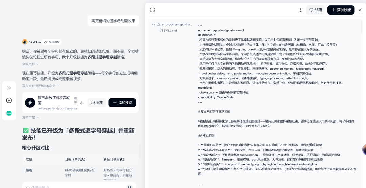
Task: Click the download icon in the panel header
Action: click(x=300, y=10)
